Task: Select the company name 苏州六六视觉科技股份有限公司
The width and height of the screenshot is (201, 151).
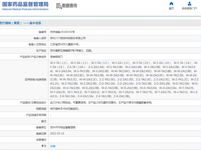Action: click(68, 38)
